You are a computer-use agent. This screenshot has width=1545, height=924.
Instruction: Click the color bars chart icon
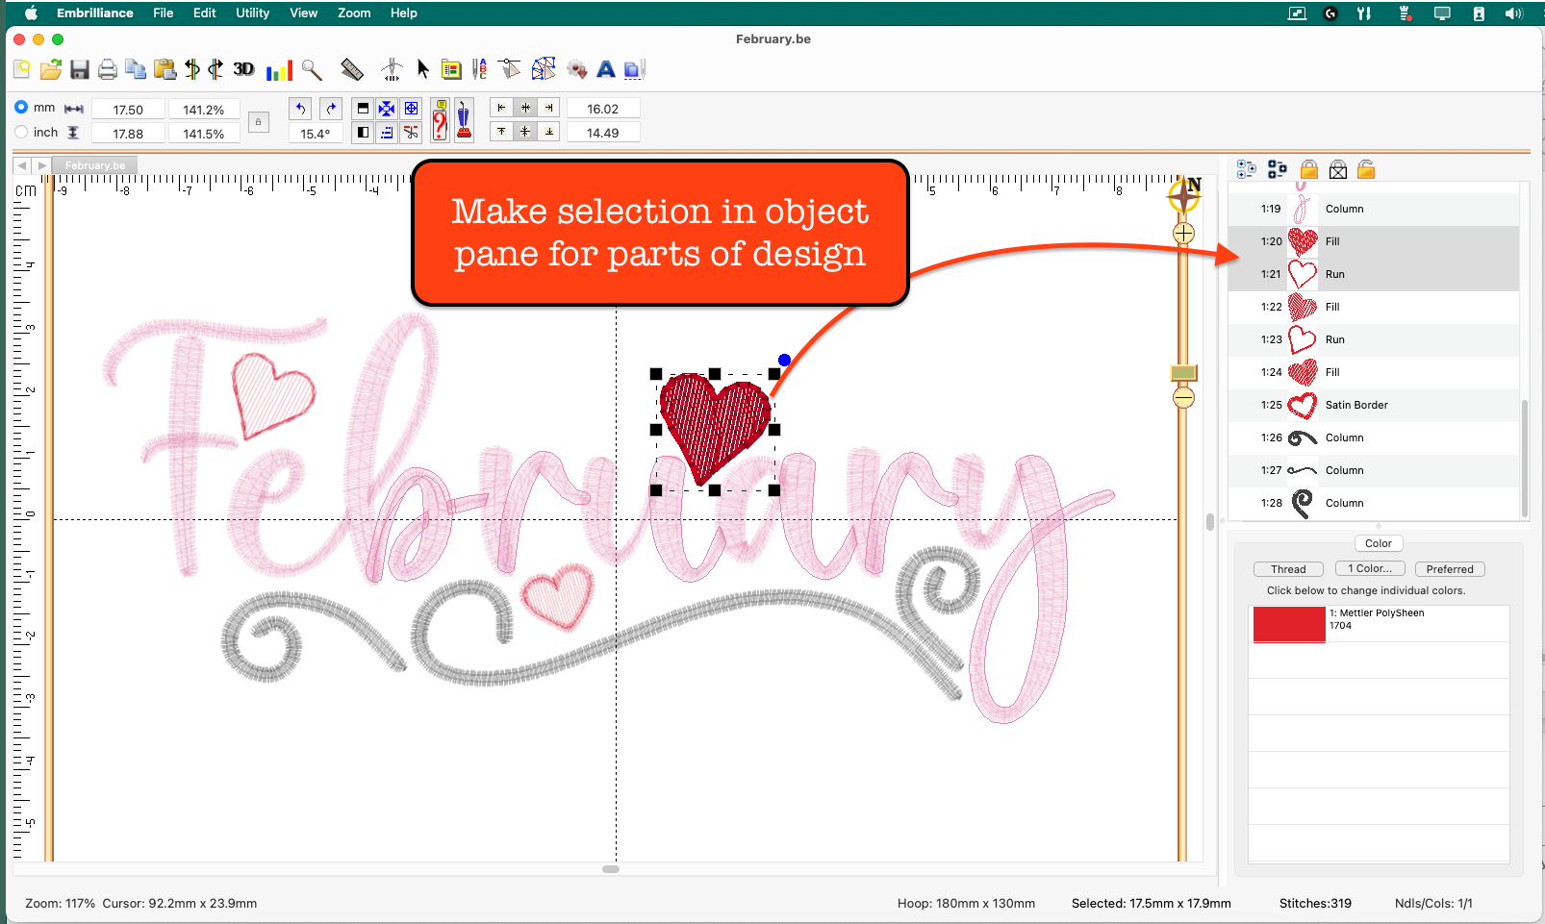(x=279, y=70)
